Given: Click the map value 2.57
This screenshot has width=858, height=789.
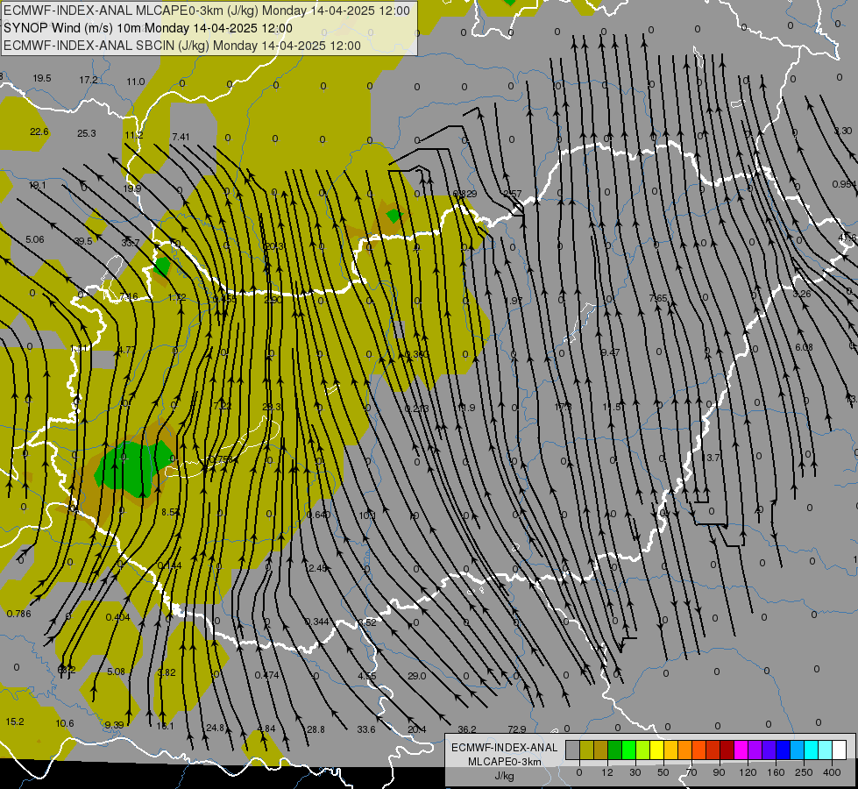Looking at the screenshot, I should [x=512, y=194].
